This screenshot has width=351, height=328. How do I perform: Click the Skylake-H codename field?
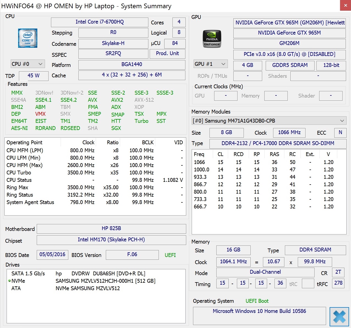coord(113,44)
